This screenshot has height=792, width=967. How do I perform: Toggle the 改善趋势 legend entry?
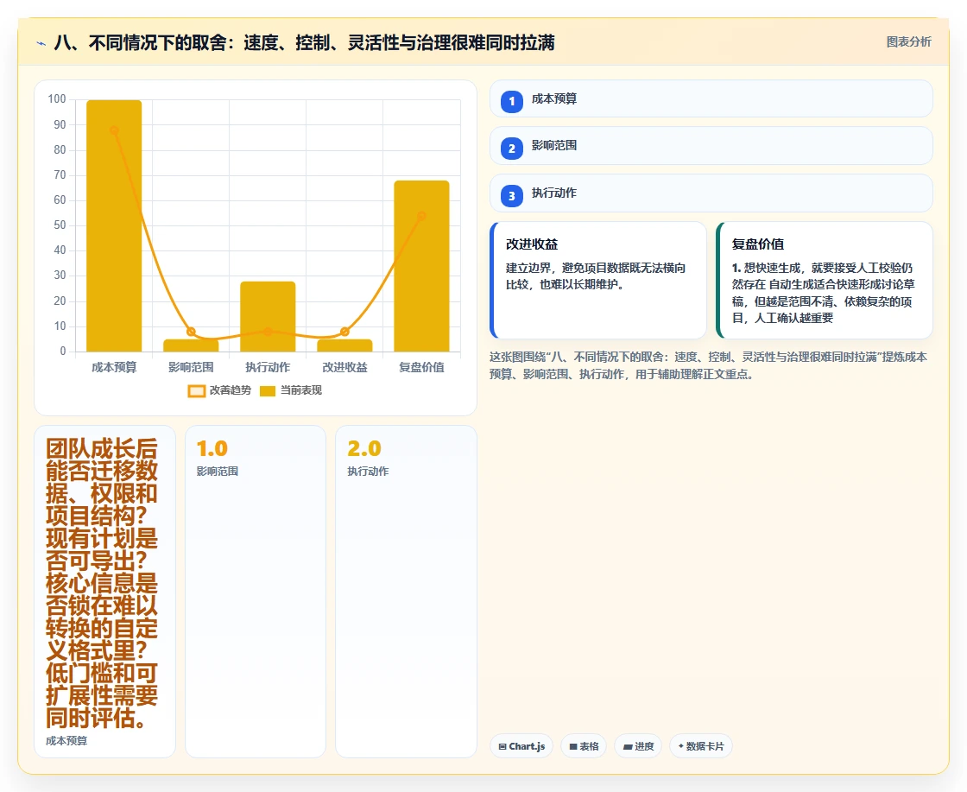[219, 390]
